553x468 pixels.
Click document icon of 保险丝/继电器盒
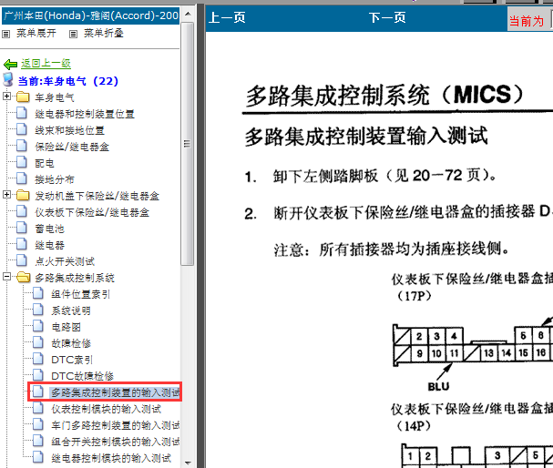point(22,146)
